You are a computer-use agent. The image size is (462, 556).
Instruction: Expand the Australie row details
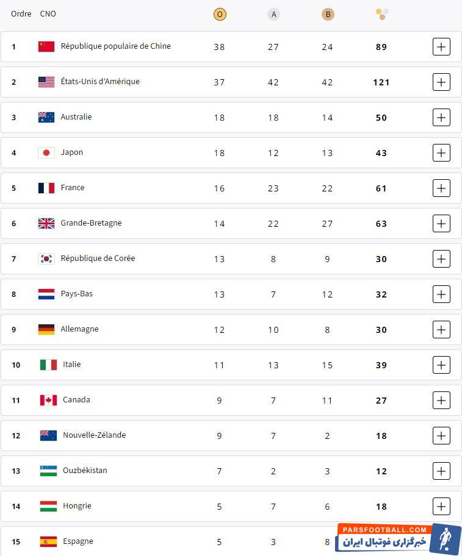point(441,117)
